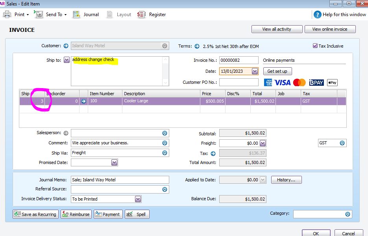Click the Tax detail arrow icon
Screen dimensions: 368x236
(x=213, y=153)
